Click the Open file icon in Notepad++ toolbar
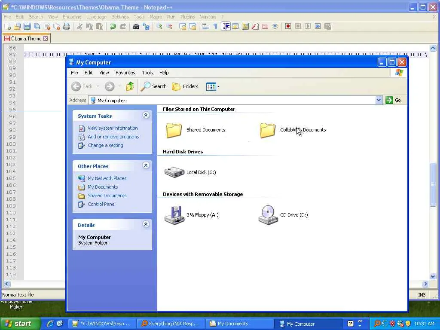 pyautogui.click(x=17, y=26)
